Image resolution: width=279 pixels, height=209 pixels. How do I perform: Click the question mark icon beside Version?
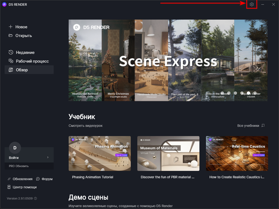coord(35,198)
